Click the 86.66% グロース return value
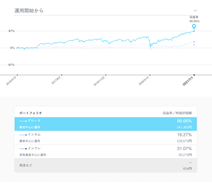The height and width of the screenshot is (186, 212). [x=184, y=121]
